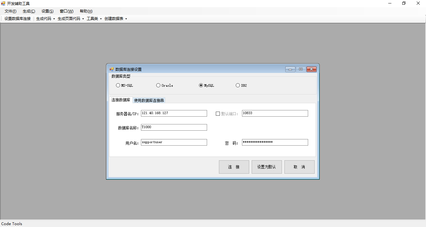This screenshot has height=227, width=426.
Task: Switch to the 连接数据库 tab
Action: 121,100
